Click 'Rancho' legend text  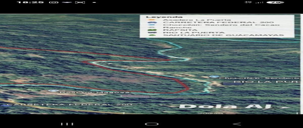(x=177, y=28)
